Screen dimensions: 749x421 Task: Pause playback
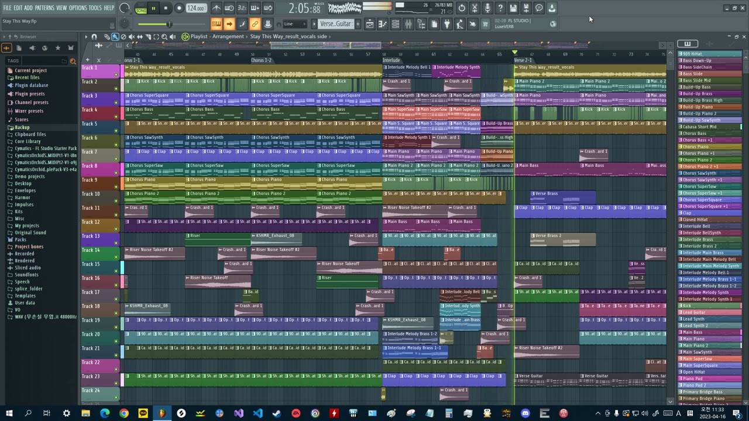[x=153, y=8]
